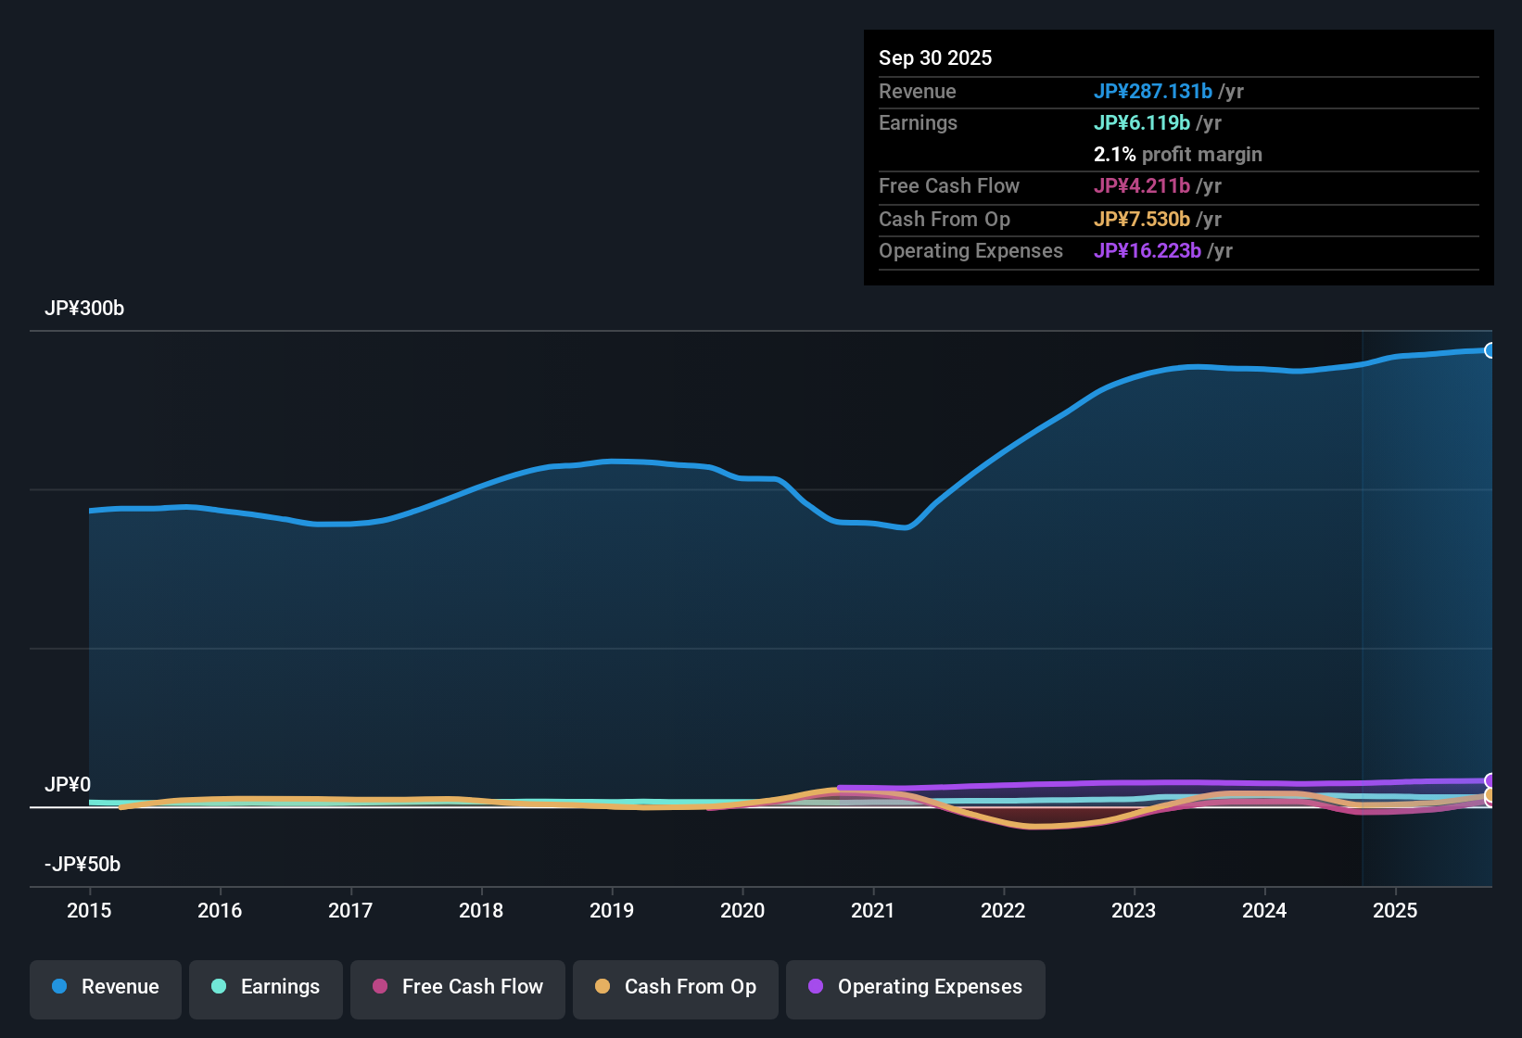Click the Cash From Op endpoint marker
This screenshot has height=1038, width=1522.
[1490, 797]
